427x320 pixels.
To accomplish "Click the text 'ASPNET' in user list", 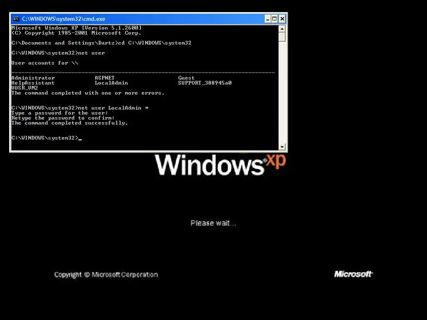I will [105, 78].
